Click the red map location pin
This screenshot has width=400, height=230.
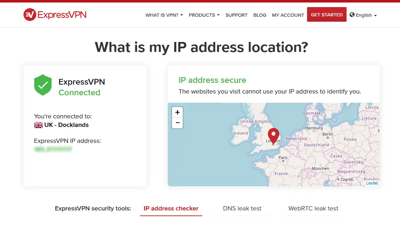tap(273, 136)
